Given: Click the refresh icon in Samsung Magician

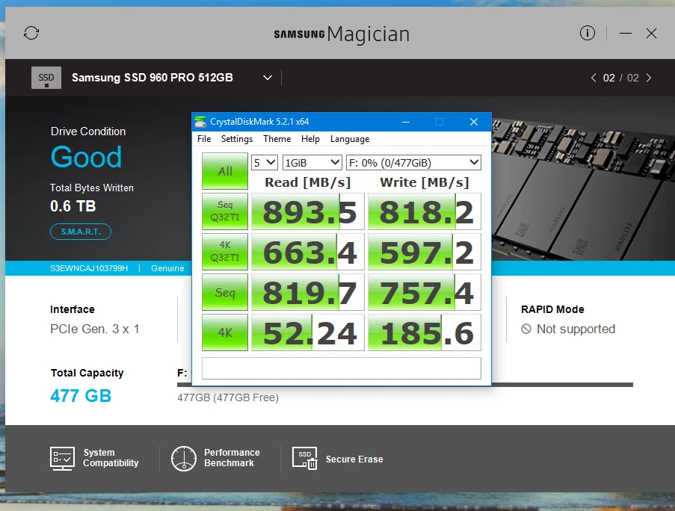Looking at the screenshot, I should tap(31, 33).
